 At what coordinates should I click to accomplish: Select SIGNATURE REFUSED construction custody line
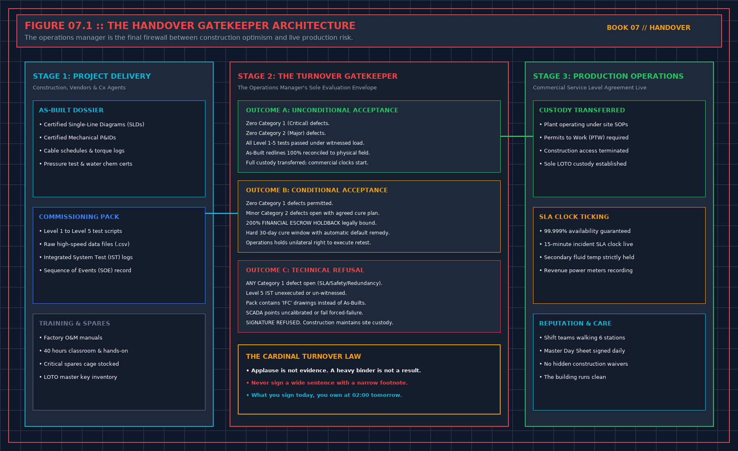[320, 323]
